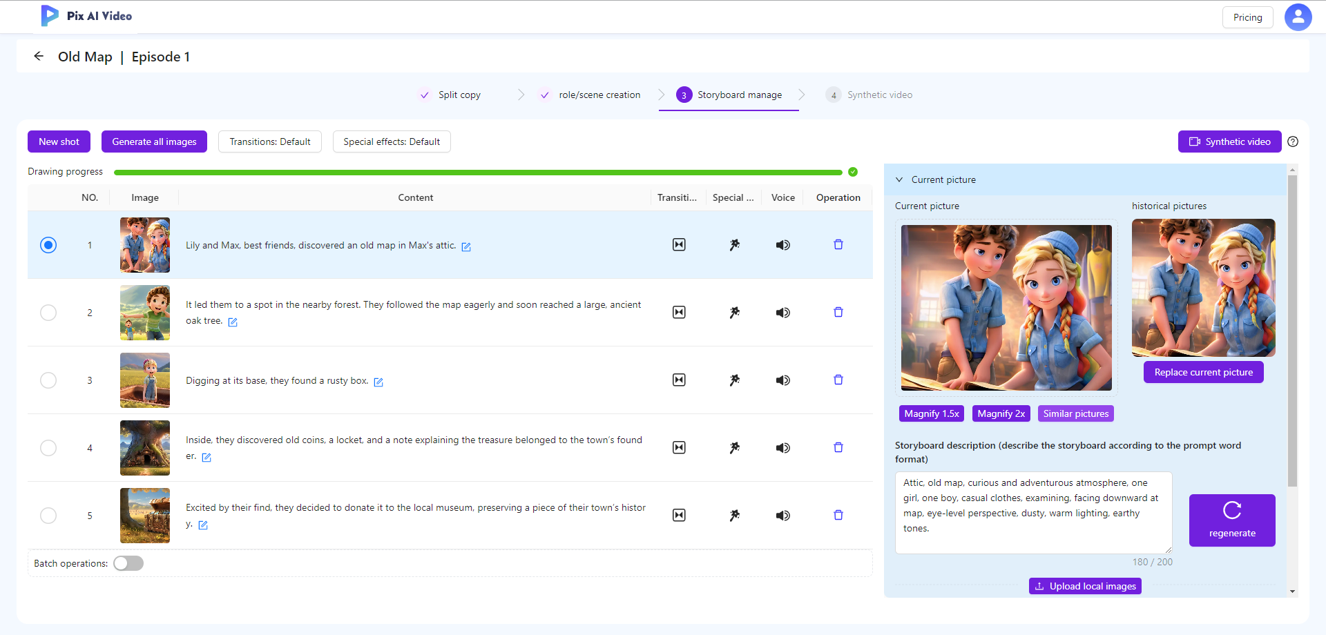Select radio button for shot 3
The width and height of the screenshot is (1326, 635).
[48, 380]
